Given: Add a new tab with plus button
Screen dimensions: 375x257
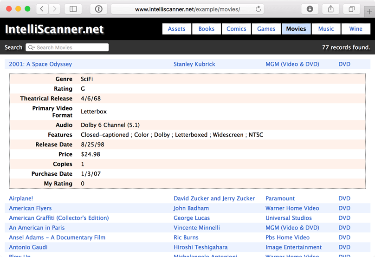Looking at the screenshot, I should tap(369, 12).
